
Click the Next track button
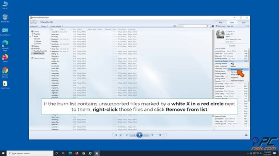[146, 135]
